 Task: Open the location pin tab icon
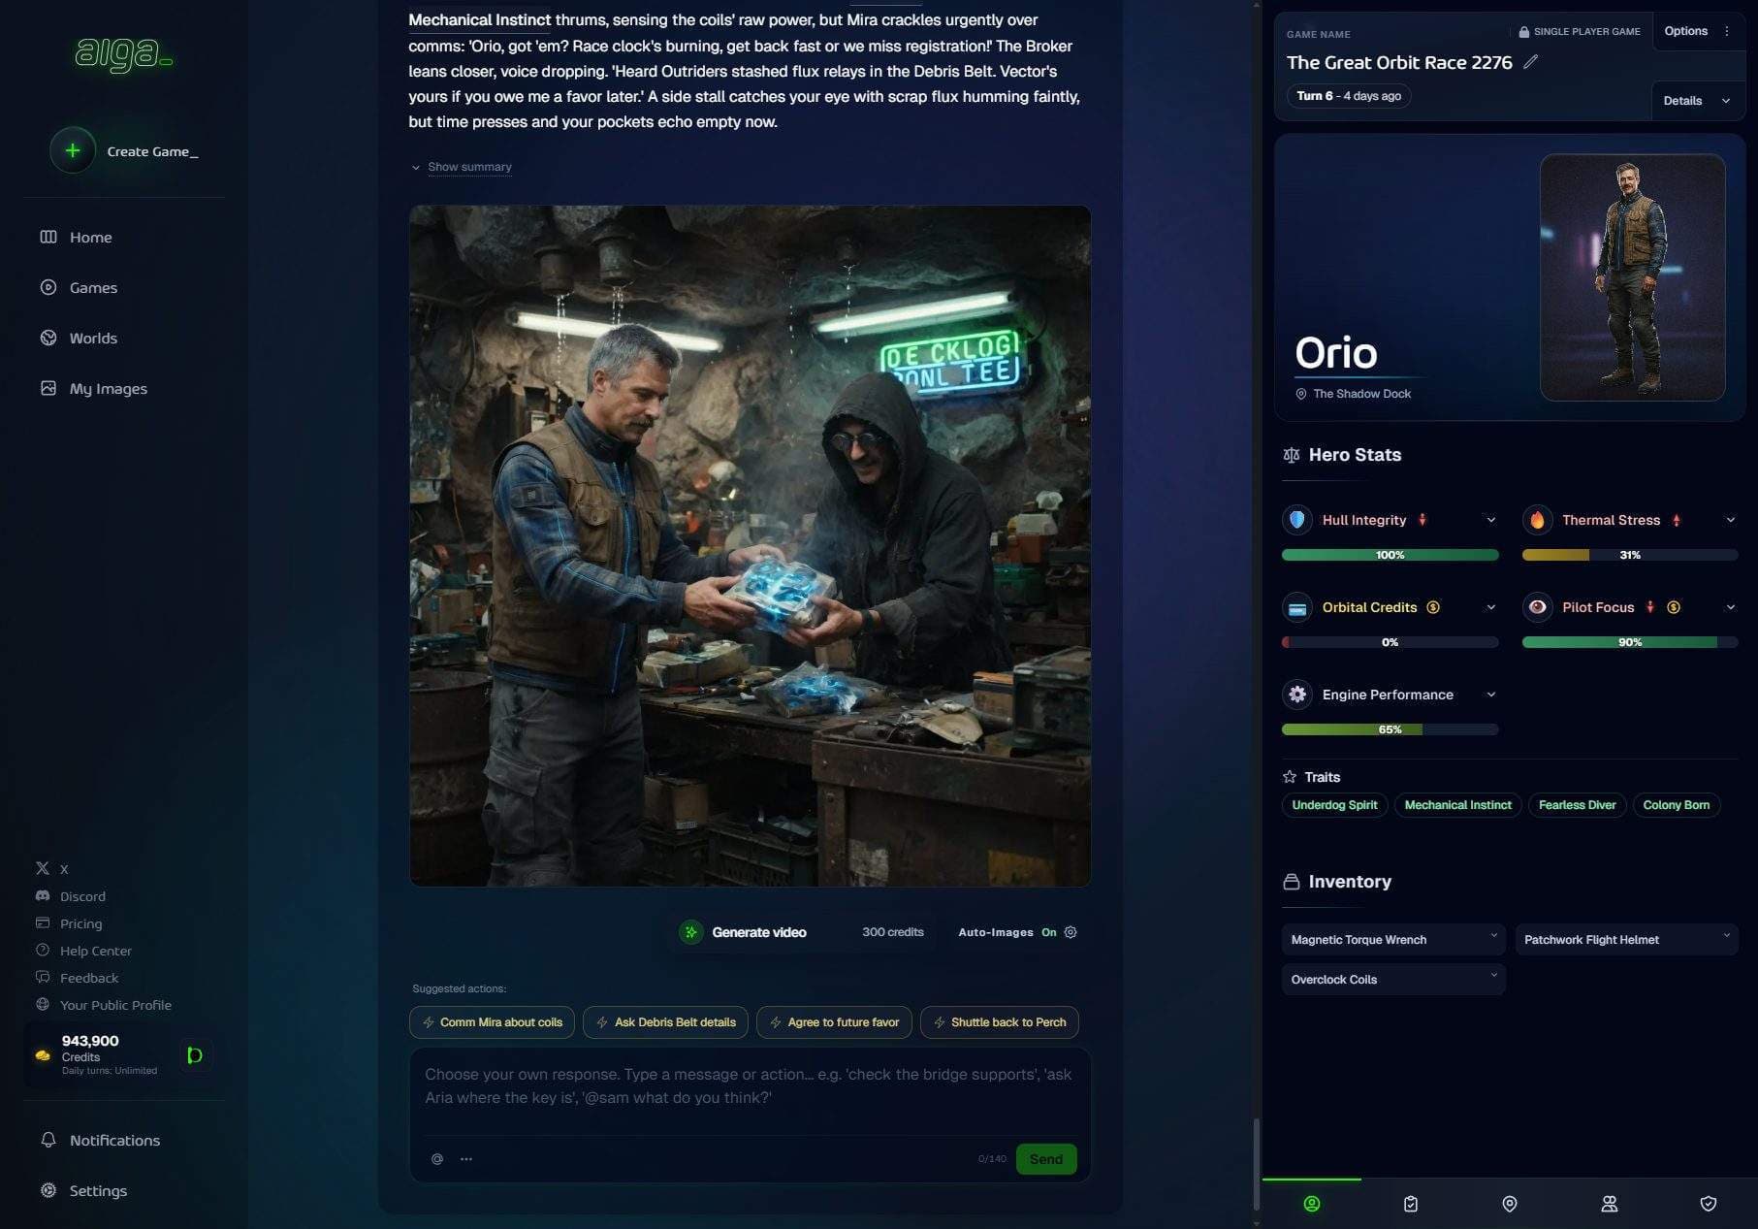point(1509,1204)
